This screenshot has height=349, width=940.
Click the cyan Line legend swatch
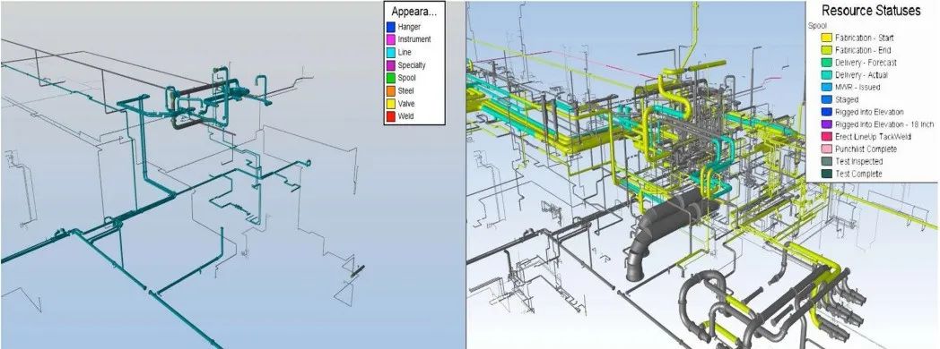pos(391,53)
